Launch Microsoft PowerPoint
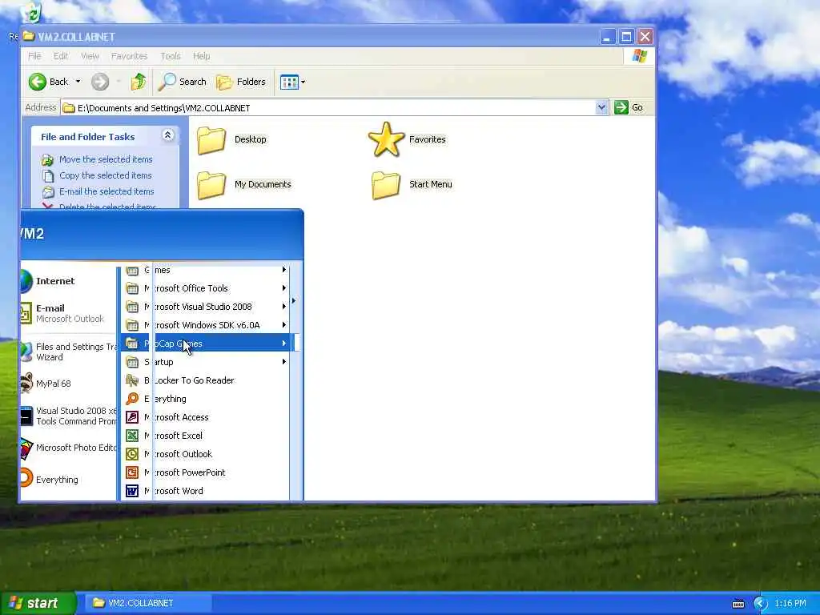The height and width of the screenshot is (615, 820). pyautogui.click(x=205, y=472)
